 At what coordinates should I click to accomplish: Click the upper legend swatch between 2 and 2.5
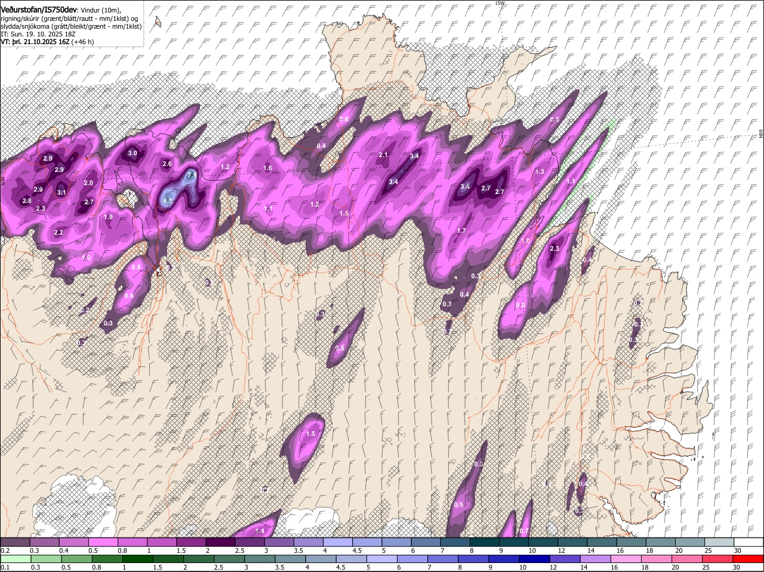[221, 542]
